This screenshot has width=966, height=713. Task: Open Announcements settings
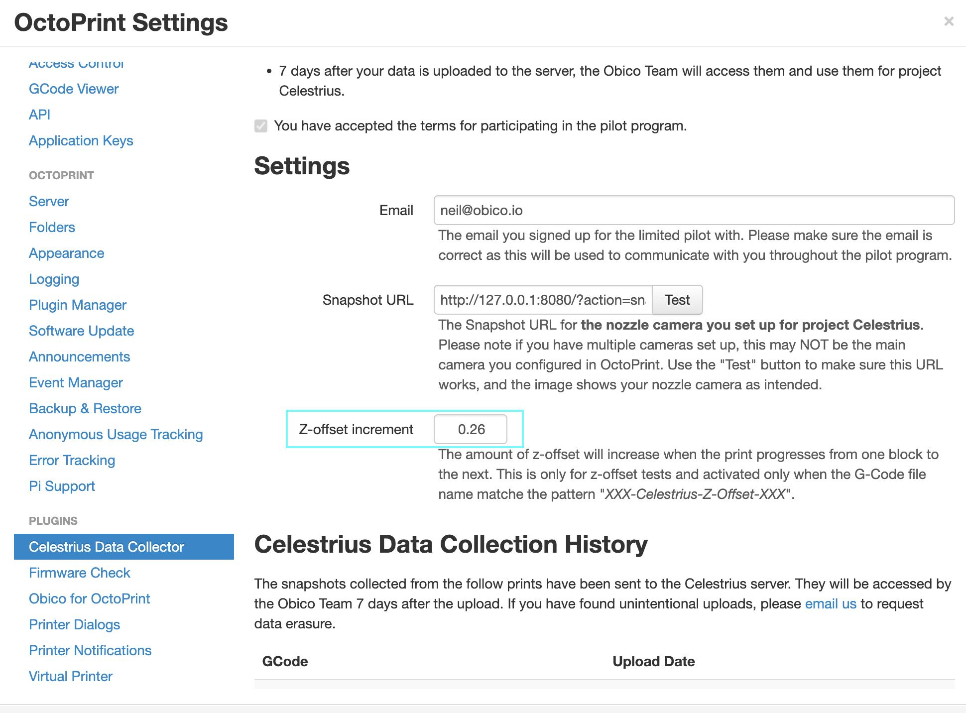pos(80,356)
